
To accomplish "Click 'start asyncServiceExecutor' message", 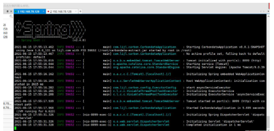I will click(x=208, y=88).
